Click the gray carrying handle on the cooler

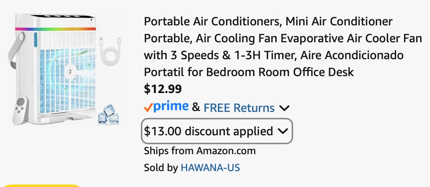point(16,50)
